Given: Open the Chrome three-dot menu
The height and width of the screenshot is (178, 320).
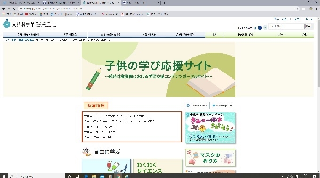Looking at the screenshot, I should pos(317,9).
